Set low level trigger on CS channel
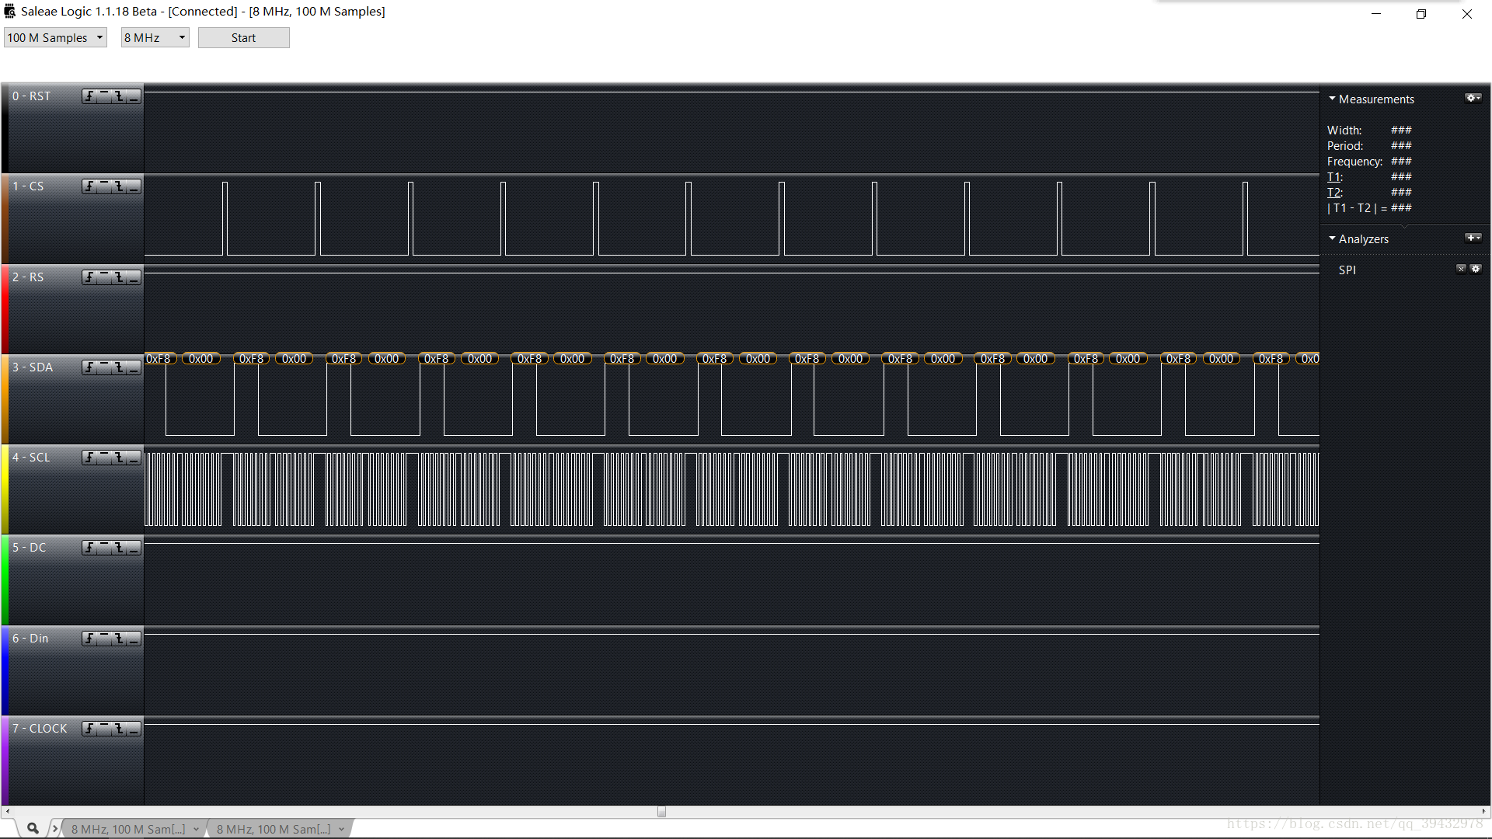Screen dimensions: 1492x839 [x=134, y=186]
